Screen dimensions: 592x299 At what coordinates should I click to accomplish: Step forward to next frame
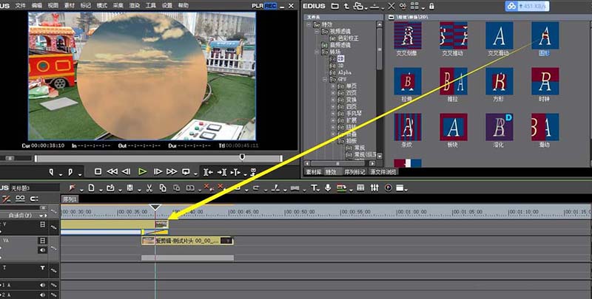[x=158, y=172]
